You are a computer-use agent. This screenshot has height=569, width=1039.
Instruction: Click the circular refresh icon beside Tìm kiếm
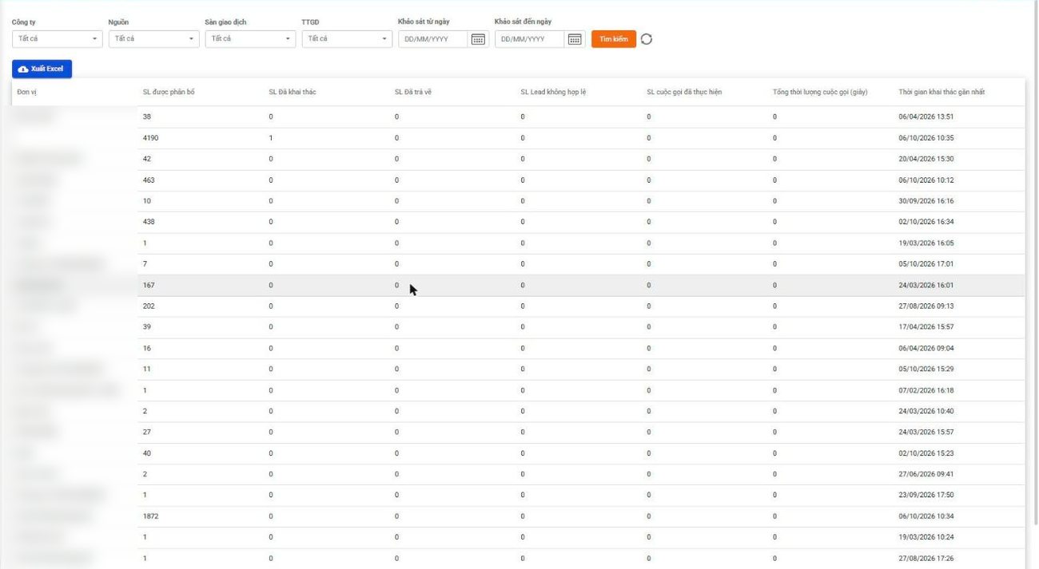(647, 39)
